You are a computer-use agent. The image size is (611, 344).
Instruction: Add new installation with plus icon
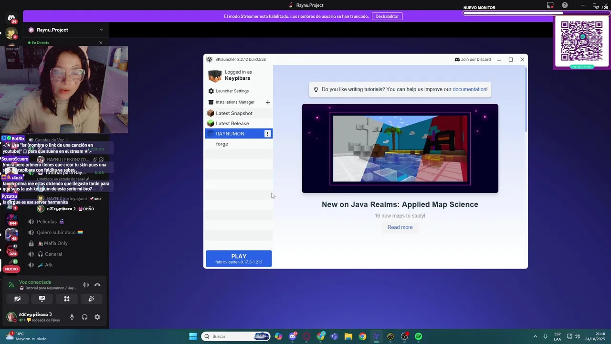268,102
